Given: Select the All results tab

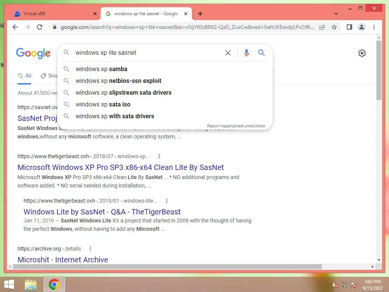Looking at the screenshot, I should point(25,76).
